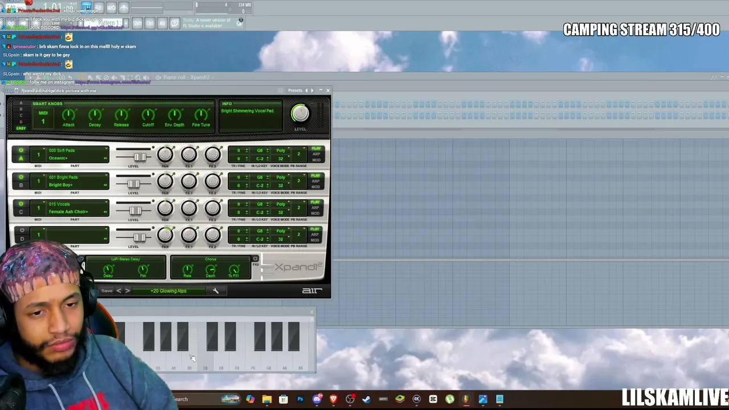Open the Bright Boy+ patch selector
Screen dimensions: 729x410
[77, 185]
